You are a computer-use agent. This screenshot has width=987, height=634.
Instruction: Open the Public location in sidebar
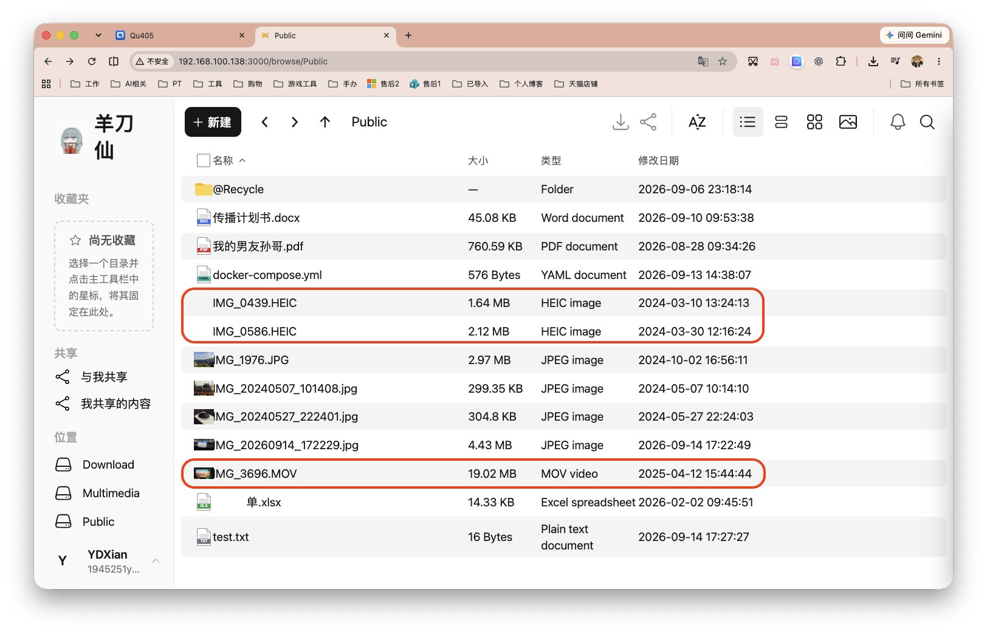[x=85, y=522]
